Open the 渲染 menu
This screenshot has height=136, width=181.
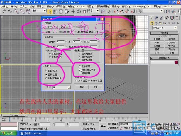[116, 6]
